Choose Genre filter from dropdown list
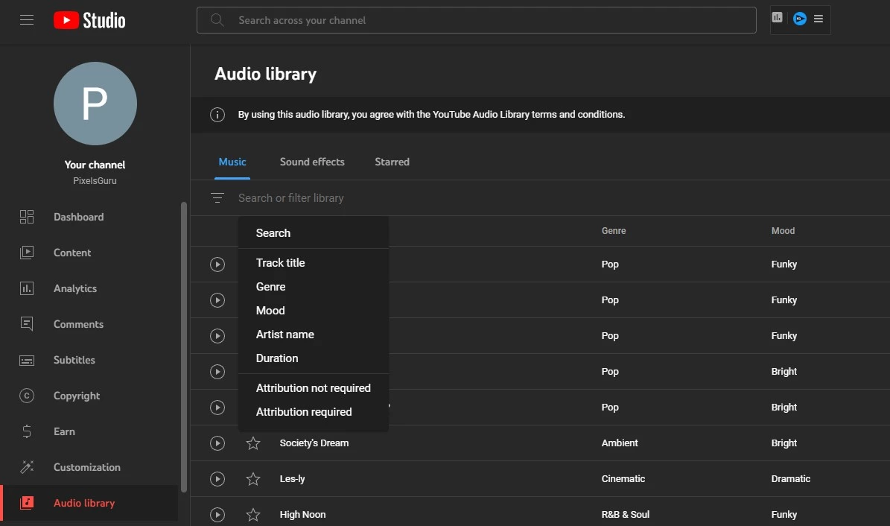The width and height of the screenshot is (890, 526). (271, 287)
